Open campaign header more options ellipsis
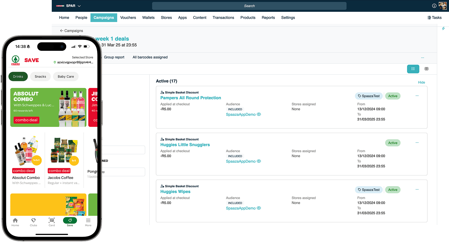The image size is (449, 243). [x=422, y=58]
